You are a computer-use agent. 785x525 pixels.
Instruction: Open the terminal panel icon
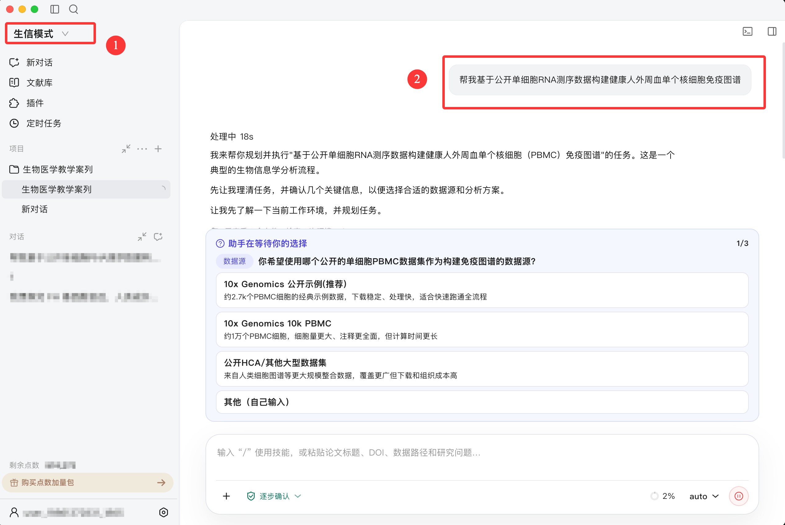coord(747,31)
